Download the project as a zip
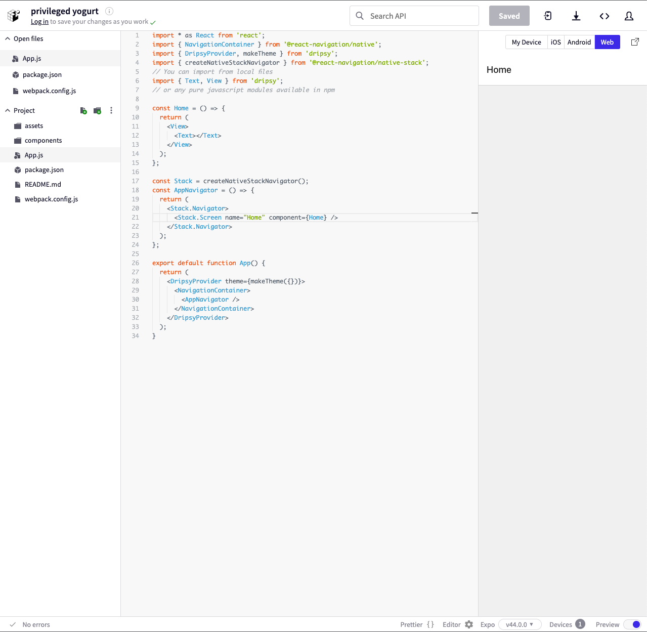The width and height of the screenshot is (647, 632). [x=576, y=16]
